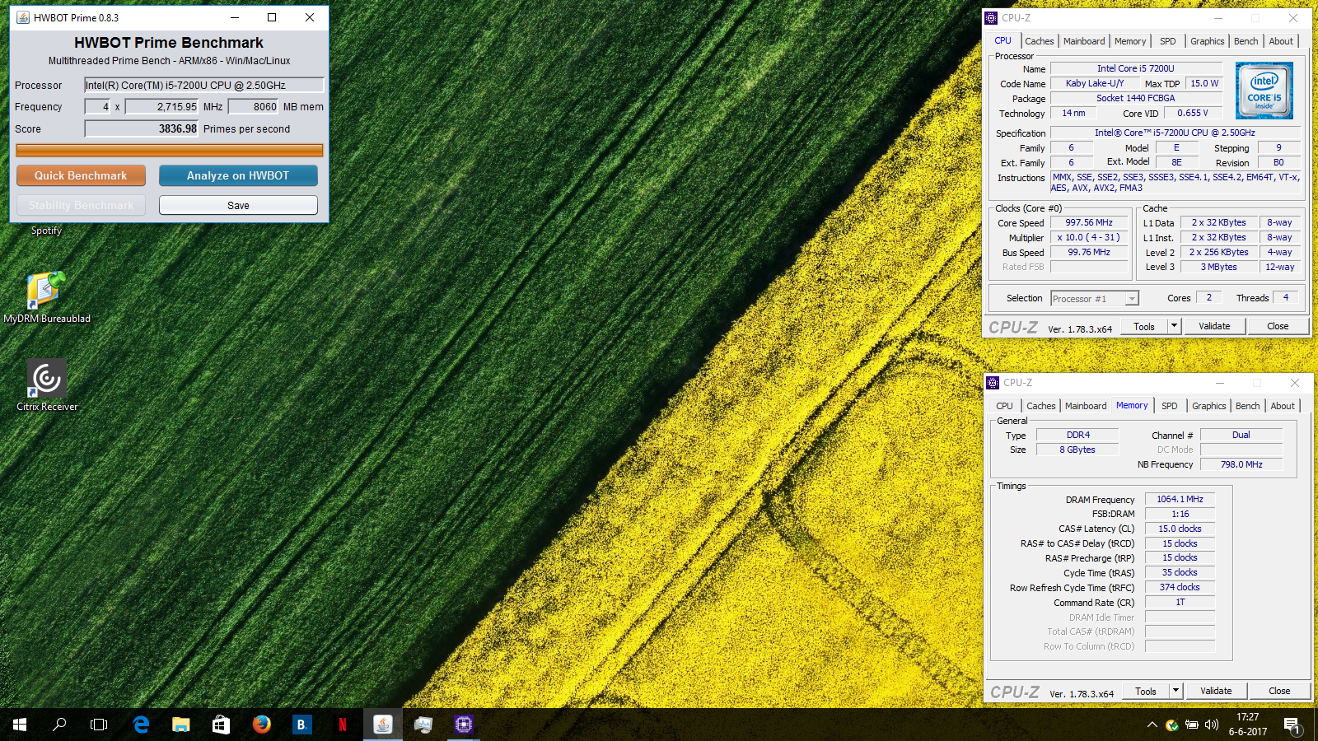Open the Spotify desktop shortcut
The width and height of the screenshot is (1318, 741).
click(x=46, y=231)
